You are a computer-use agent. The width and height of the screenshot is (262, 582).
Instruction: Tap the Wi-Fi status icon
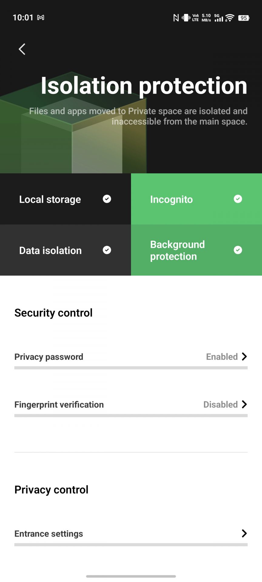[x=230, y=18]
